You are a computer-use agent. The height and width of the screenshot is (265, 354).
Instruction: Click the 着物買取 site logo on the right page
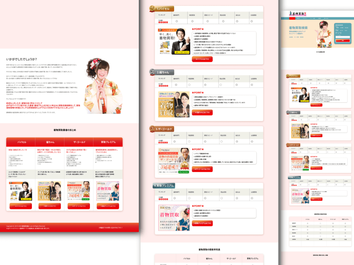(298, 13)
